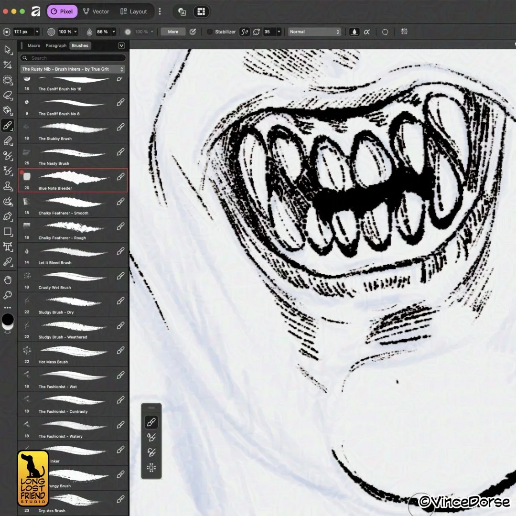The image size is (516, 516).
Task: Expand the brush width dropdown arrow
Action: (37, 32)
